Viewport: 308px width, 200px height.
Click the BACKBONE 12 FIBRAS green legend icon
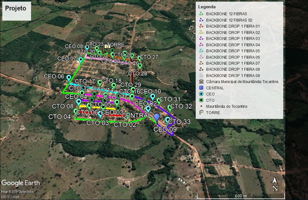pyautogui.click(x=201, y=14)
